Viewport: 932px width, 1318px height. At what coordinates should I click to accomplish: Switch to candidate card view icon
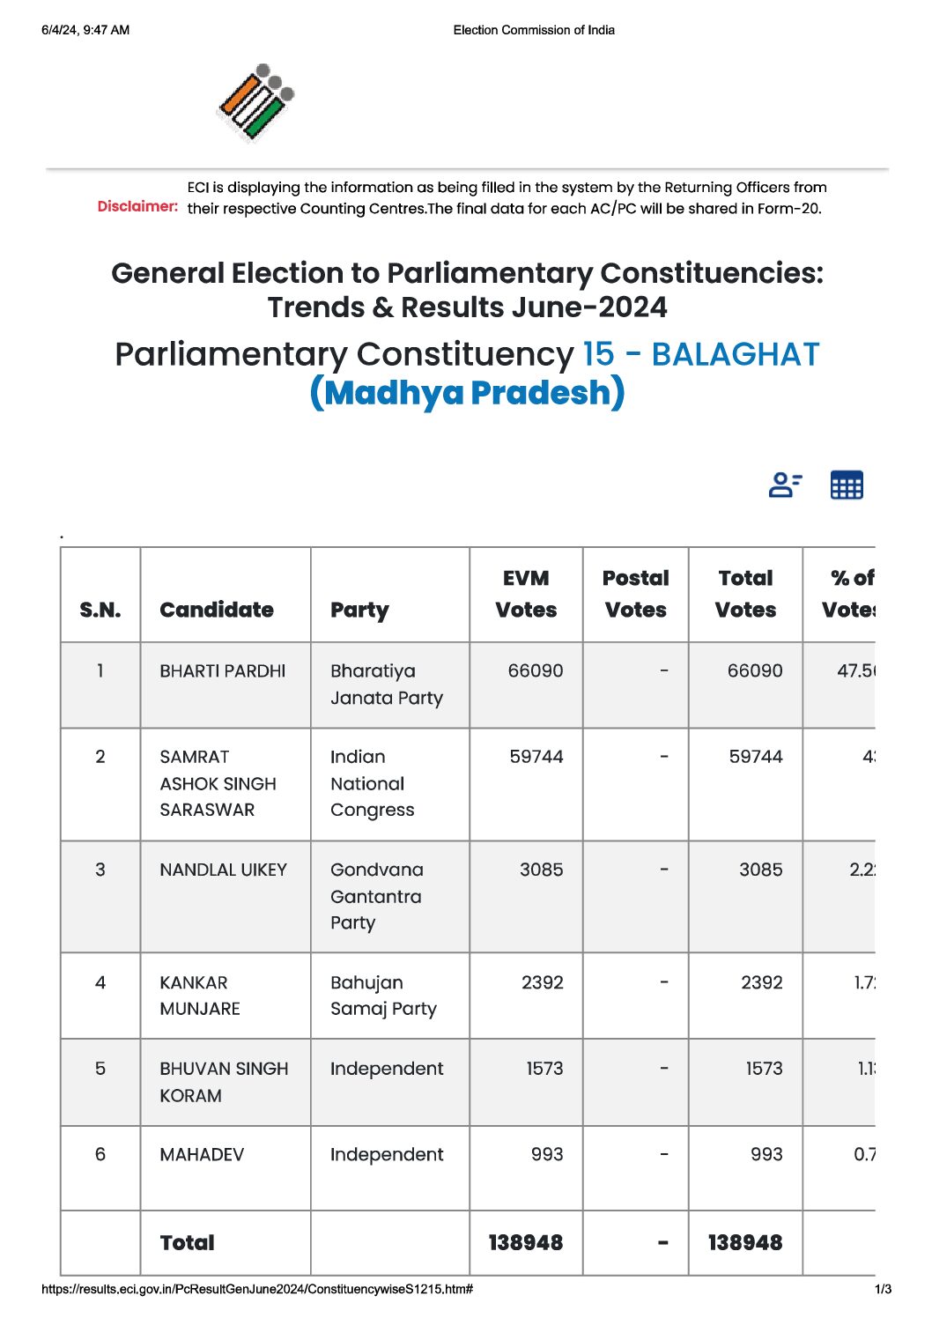(x=785, y=485)
